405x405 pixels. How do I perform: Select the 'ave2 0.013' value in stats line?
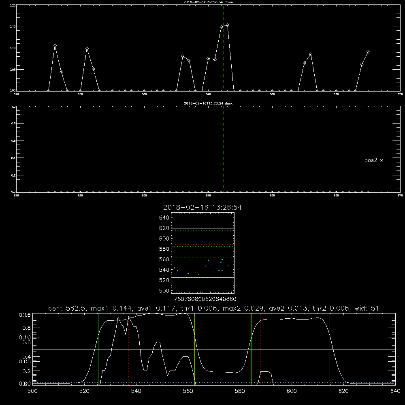[289, 308]
